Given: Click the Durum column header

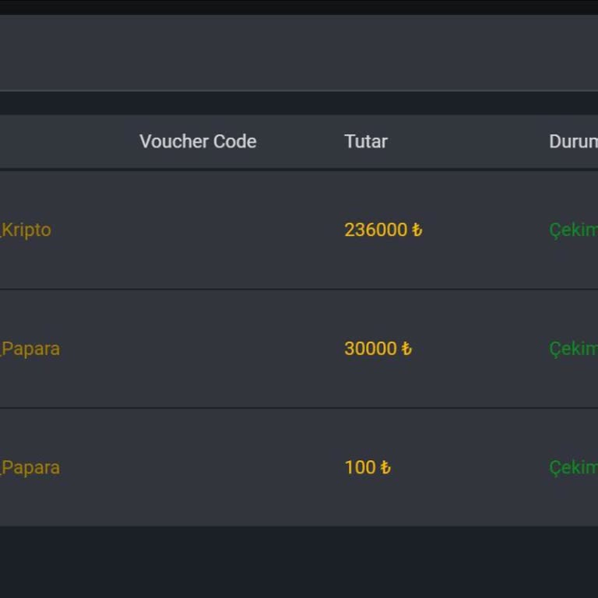Looking at the screenshot, I should 573,142.
